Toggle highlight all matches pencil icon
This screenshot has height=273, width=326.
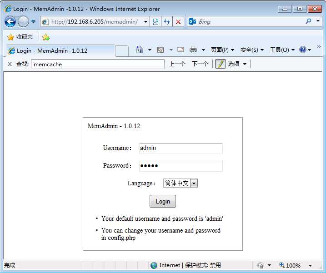coord(221,64)
